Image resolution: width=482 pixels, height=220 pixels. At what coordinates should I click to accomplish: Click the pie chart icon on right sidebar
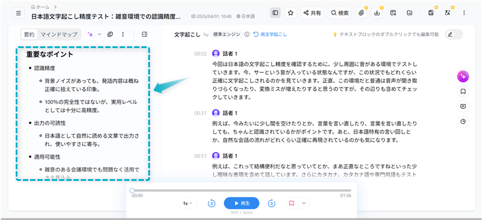(463, 121)
